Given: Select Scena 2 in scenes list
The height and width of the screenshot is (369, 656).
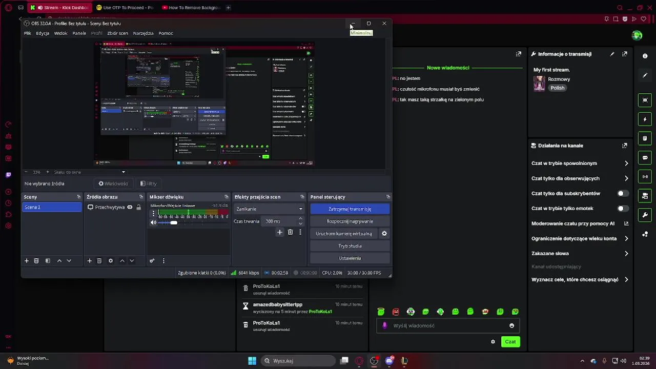Looking at the screenshot, I should coord(52,207).
